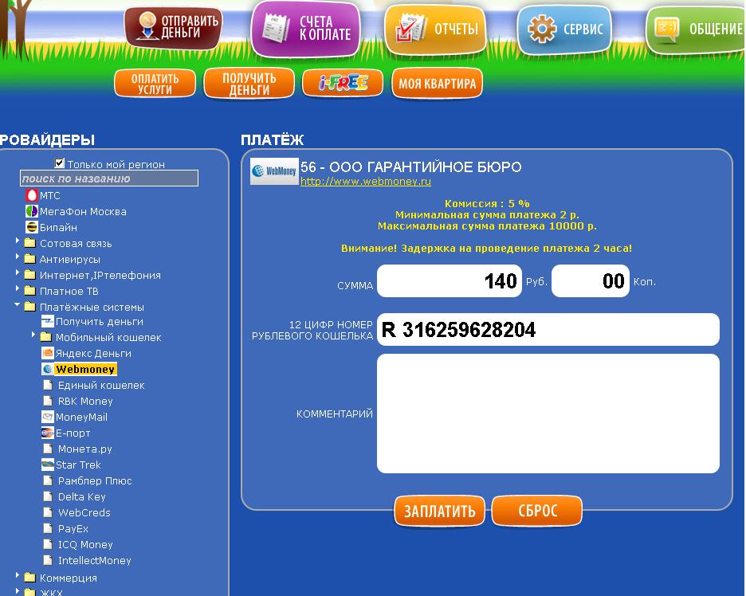Expand the Интернет, IPтелефония folder
746x596 pixels.
pos(17,273)
